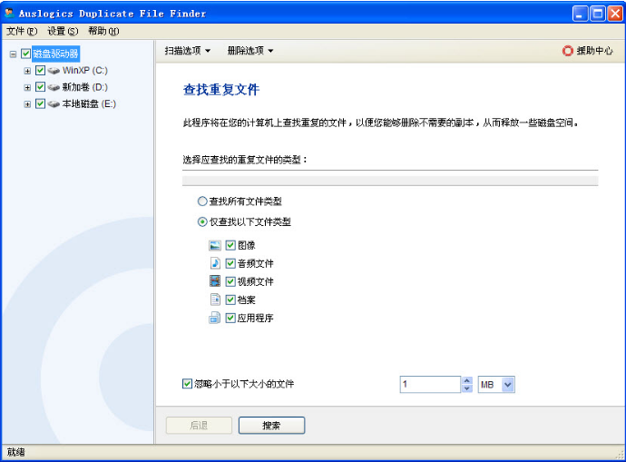Click the WinXP (C:) drive icon
This screenshot has width=626, height=462.
(54, 70)
